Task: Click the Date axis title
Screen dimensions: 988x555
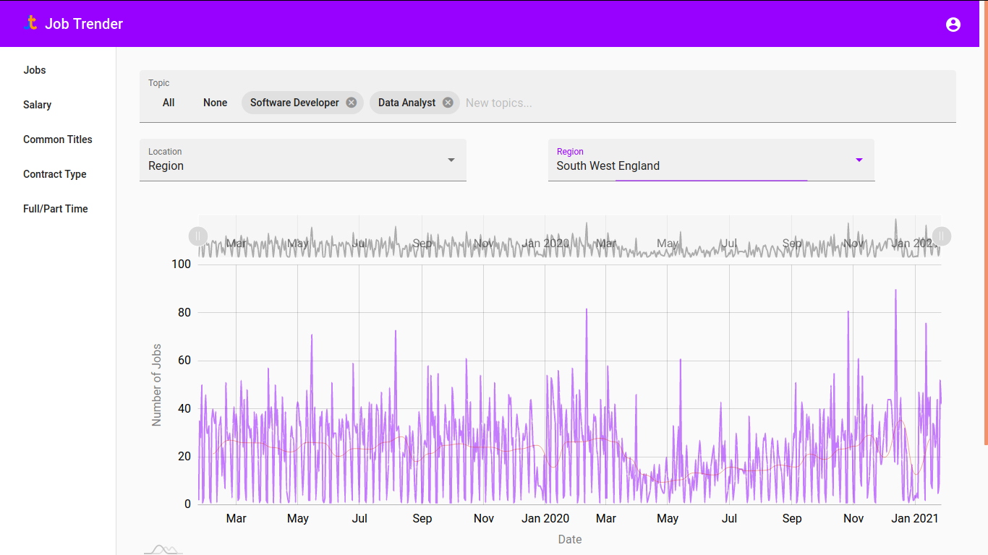Action: coord(570,539)
